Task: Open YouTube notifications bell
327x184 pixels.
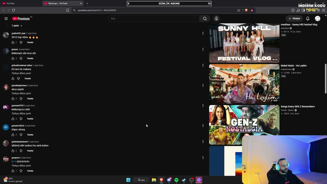Action: (x=308, y=18)
